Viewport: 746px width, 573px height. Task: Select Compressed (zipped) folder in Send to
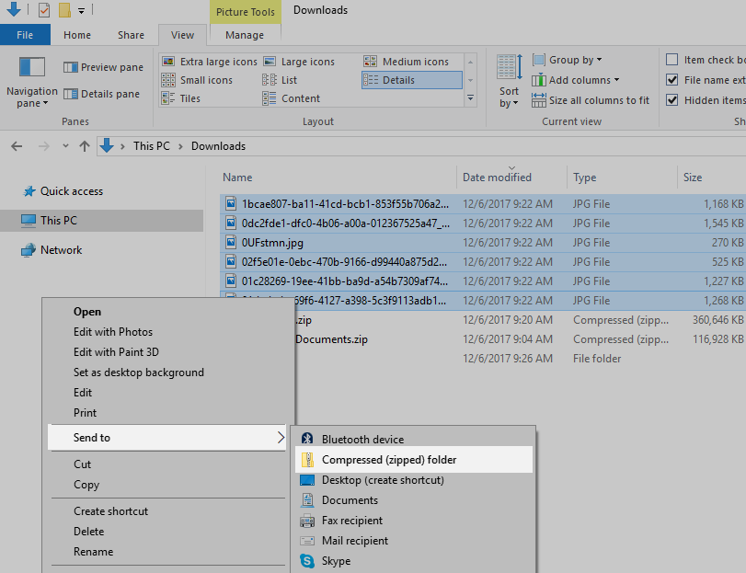pyautogui.click(x=386, y=459)
